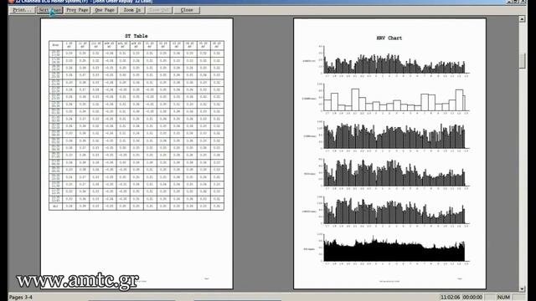Go to Next Page in preview
The width and height of the screenshot is (536, 301).
pos(50,10)
